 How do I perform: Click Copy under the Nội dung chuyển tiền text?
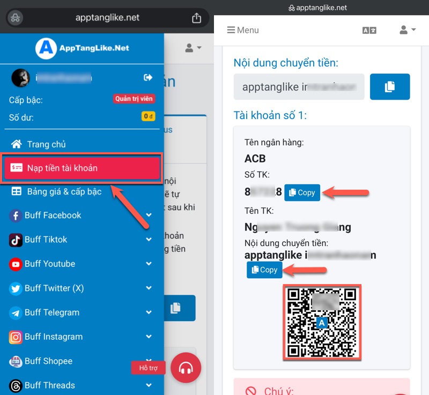click(x=264, y=270)
